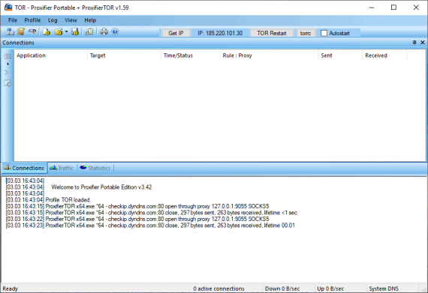
Task: Toggle the Autostart checkbox
Action: click(324, 33)
